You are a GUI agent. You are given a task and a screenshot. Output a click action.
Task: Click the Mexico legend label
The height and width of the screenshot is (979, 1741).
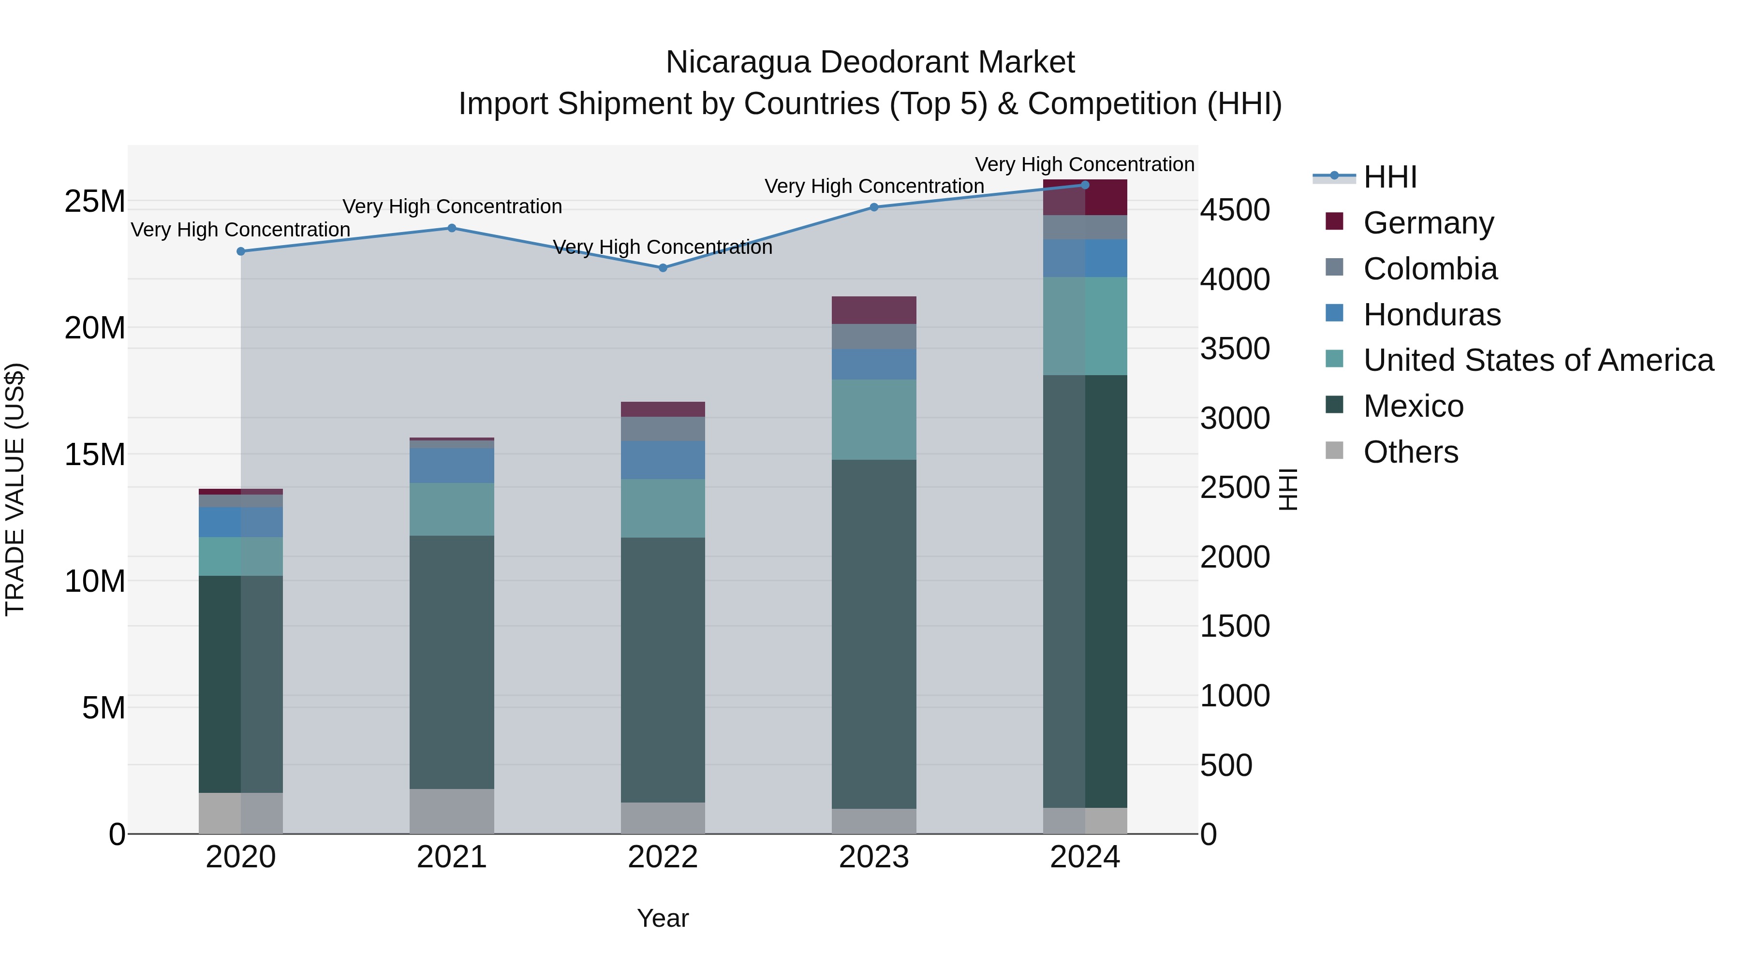[x=1414, y=406]
